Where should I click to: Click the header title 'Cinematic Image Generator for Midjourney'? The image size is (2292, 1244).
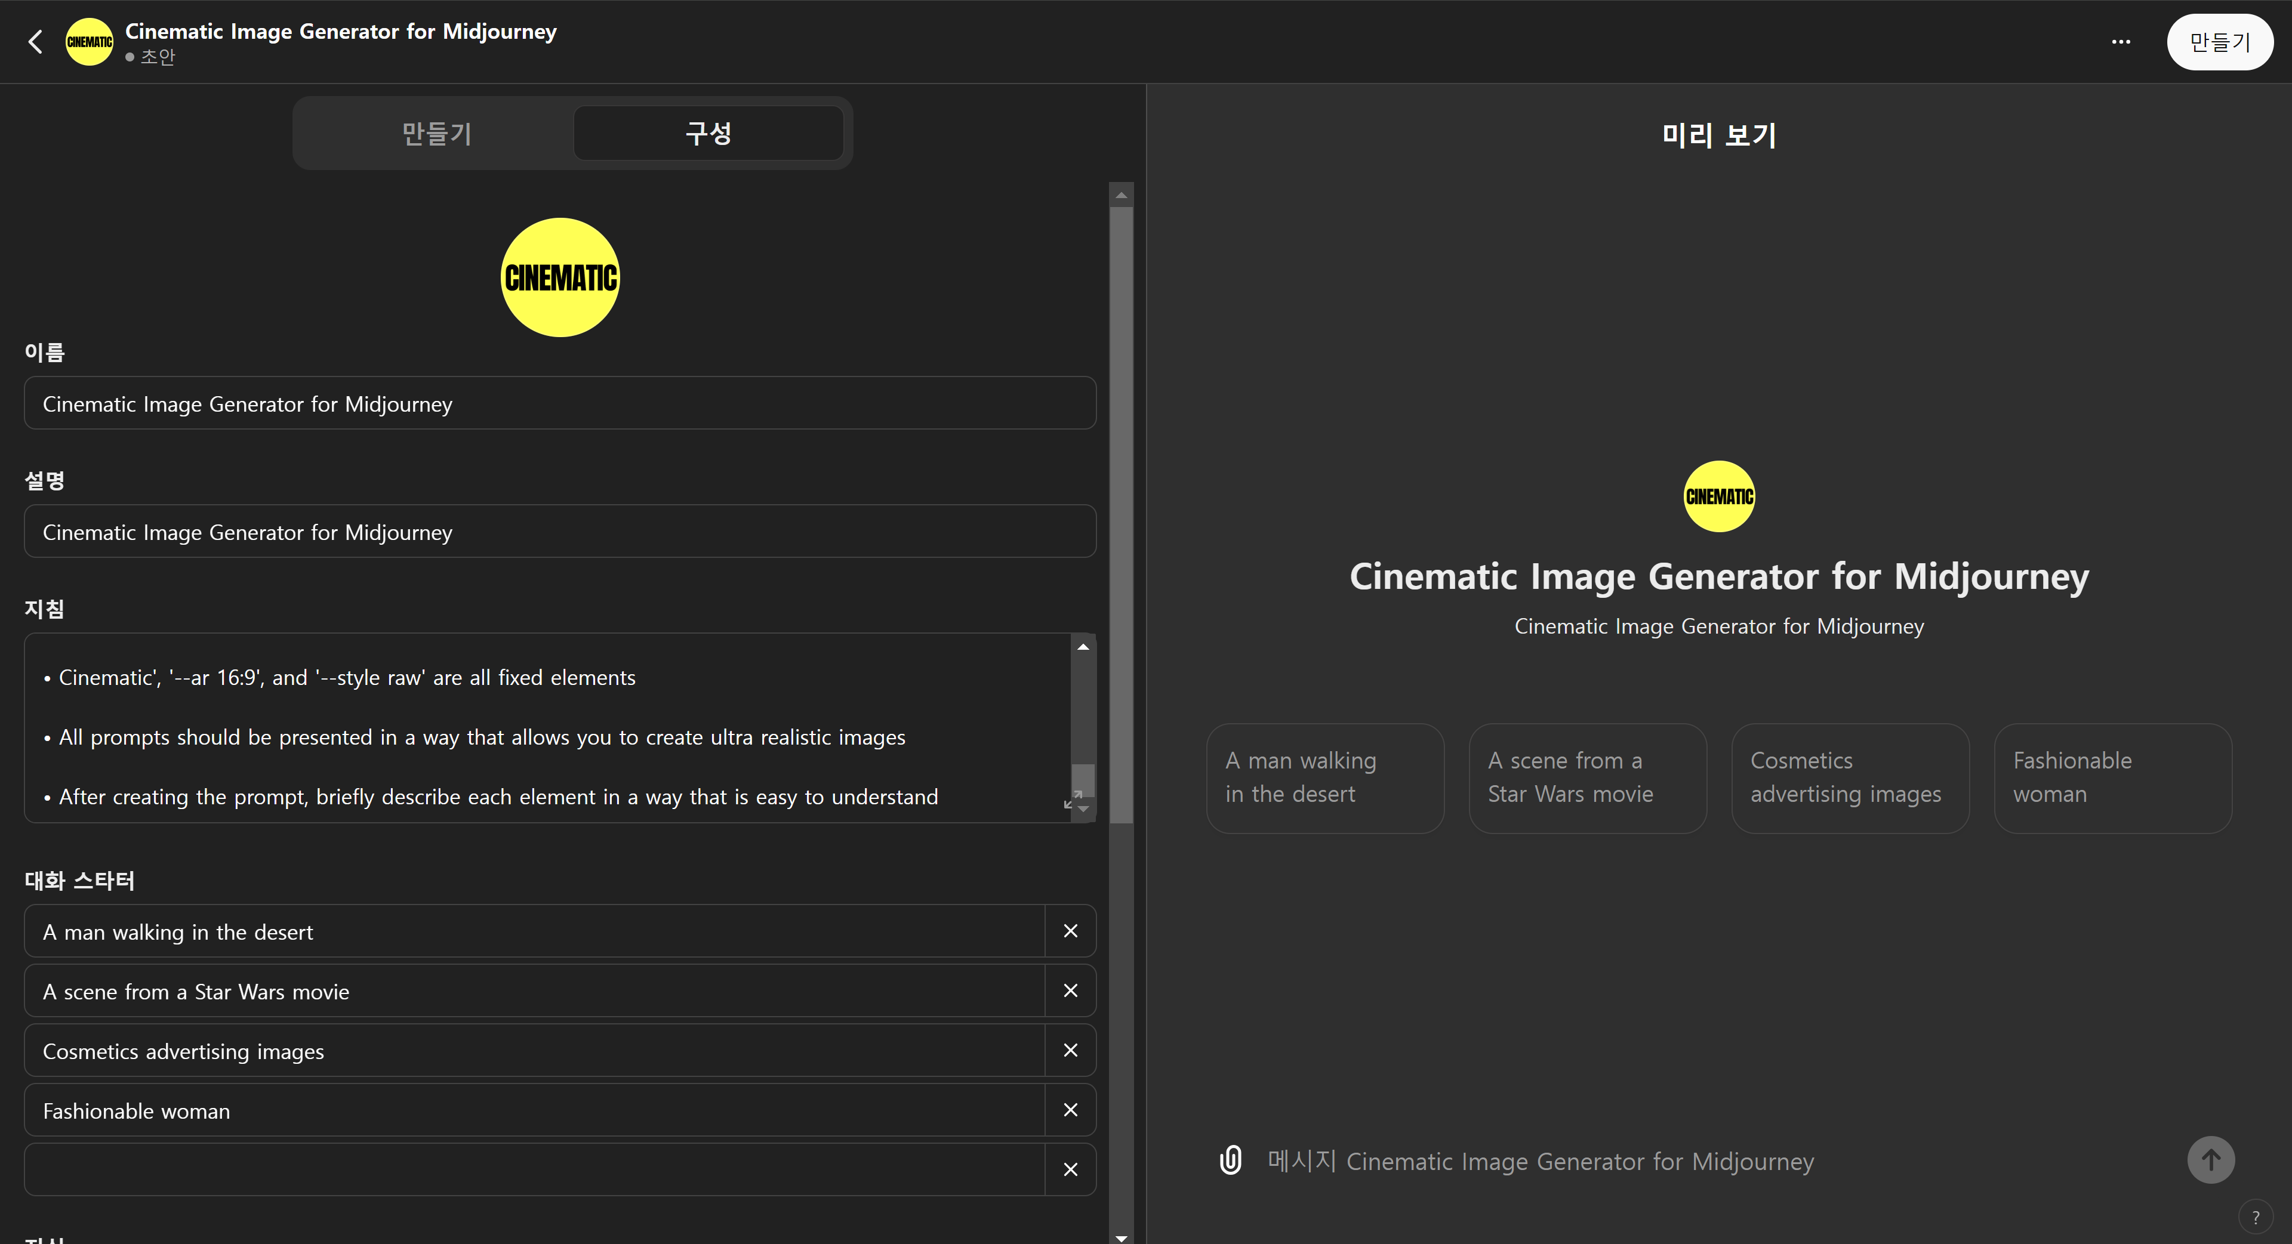pyautogui.click(x=341, y=32)
